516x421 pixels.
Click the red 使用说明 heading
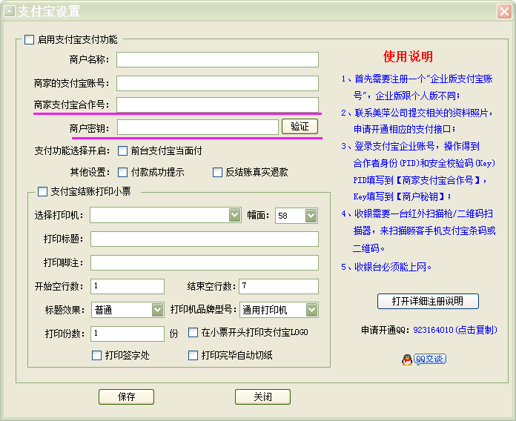click(x=408, y=56)
